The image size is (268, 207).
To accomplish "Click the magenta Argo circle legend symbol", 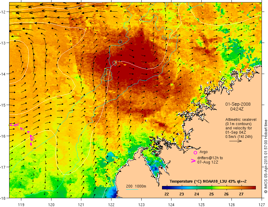I will [x=195, y=153].
